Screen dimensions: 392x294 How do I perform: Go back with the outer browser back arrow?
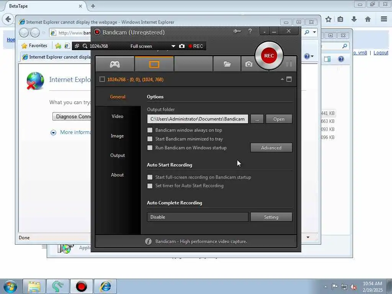(x=8, y=19)
